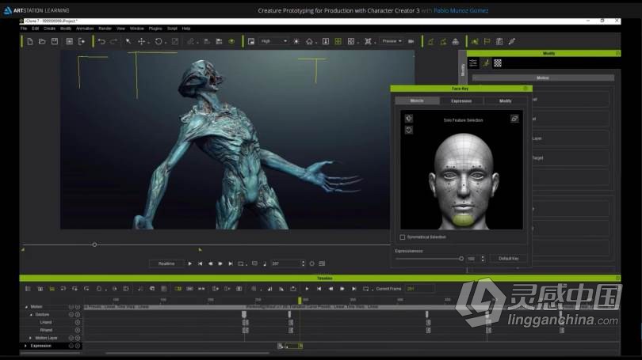Jump to end frame in viewport playback bar
This screenshot has height=360, width=642.
(231, 263)
